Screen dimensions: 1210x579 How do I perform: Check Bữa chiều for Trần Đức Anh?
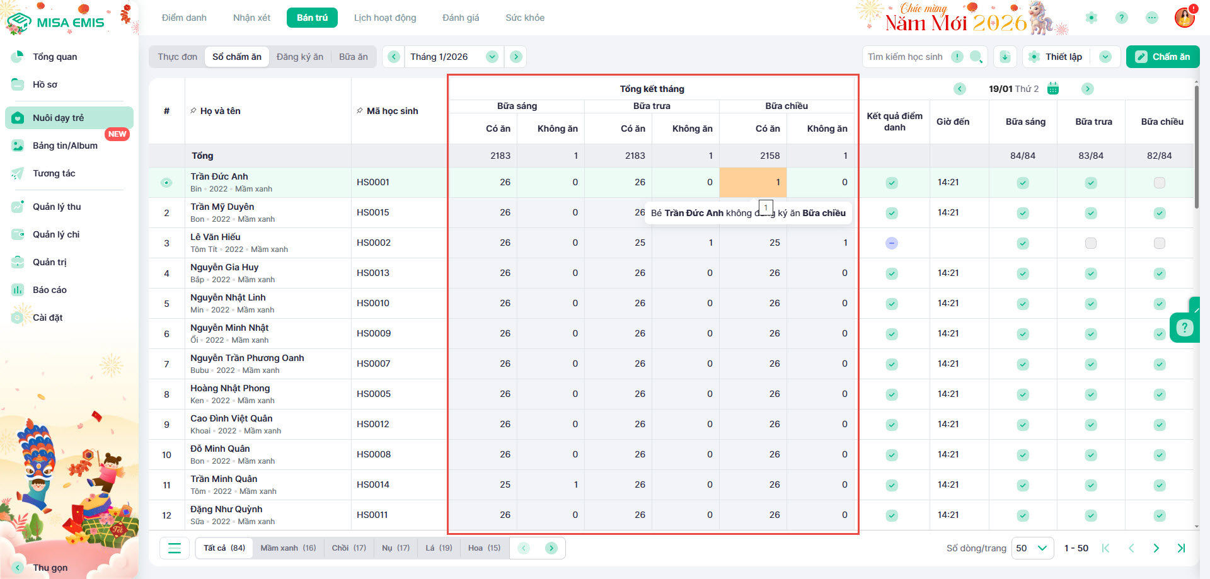1159,183
